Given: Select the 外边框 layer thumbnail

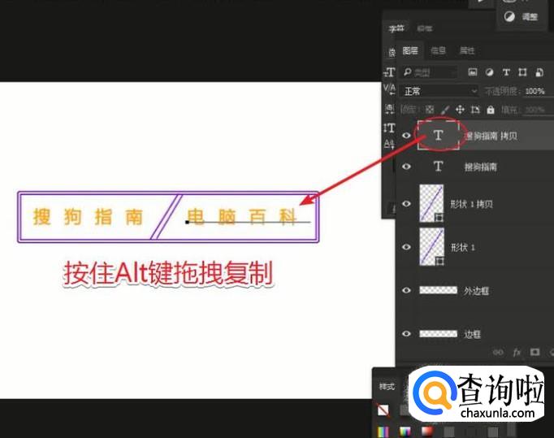Looking at the screenshot, I should 438,290.
